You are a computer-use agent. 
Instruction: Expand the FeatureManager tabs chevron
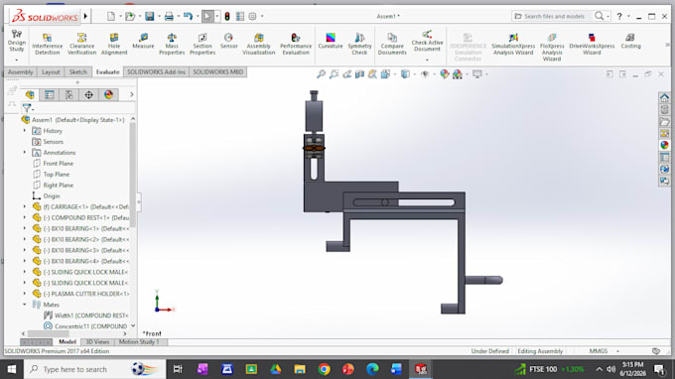coord(131,94)
